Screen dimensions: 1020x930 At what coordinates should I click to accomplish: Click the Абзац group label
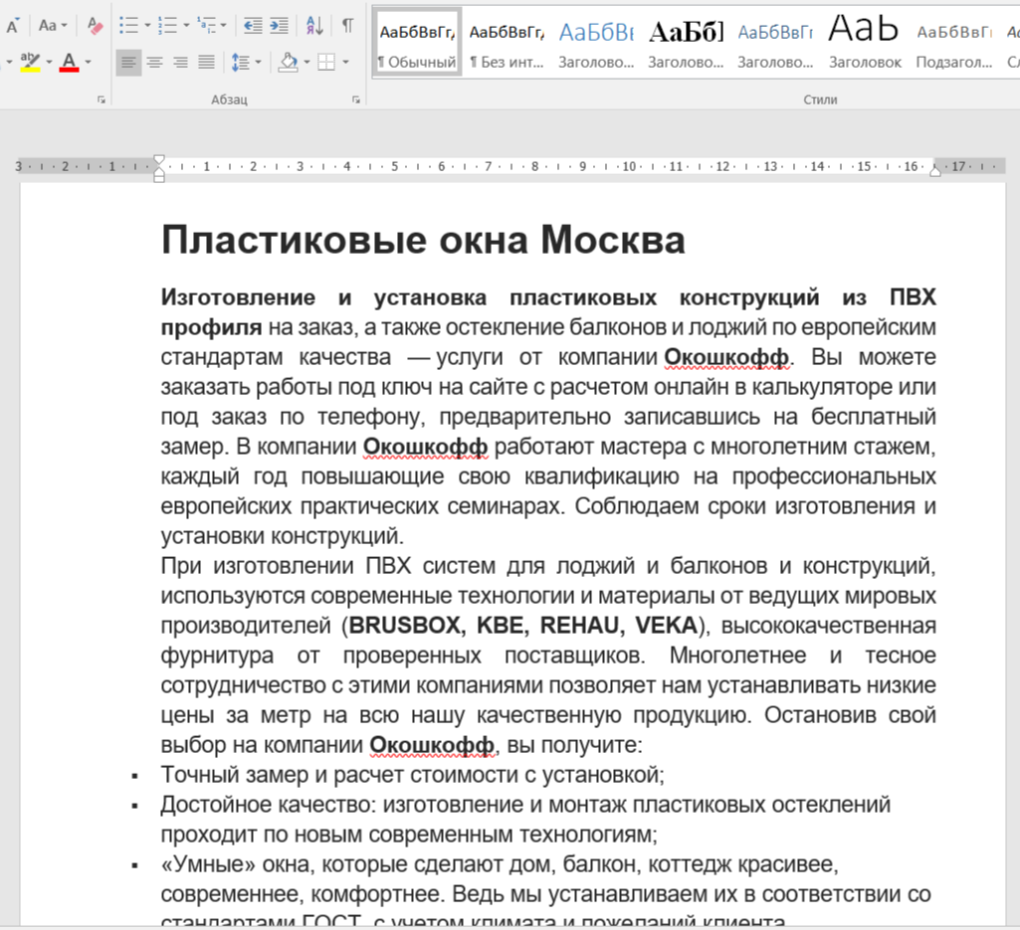click(x=229, y=99)
